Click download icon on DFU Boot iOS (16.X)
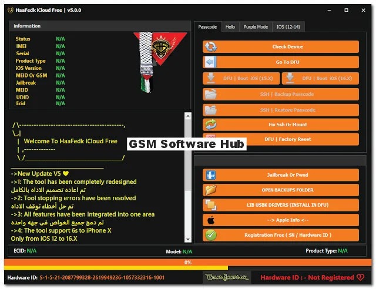376x289 pixels. pos(290,78)
